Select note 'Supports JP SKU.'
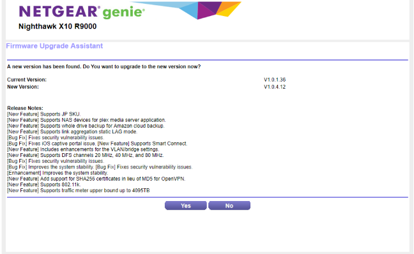The width and height of the screenshot is (414, 254). click(x=44, y=114)
